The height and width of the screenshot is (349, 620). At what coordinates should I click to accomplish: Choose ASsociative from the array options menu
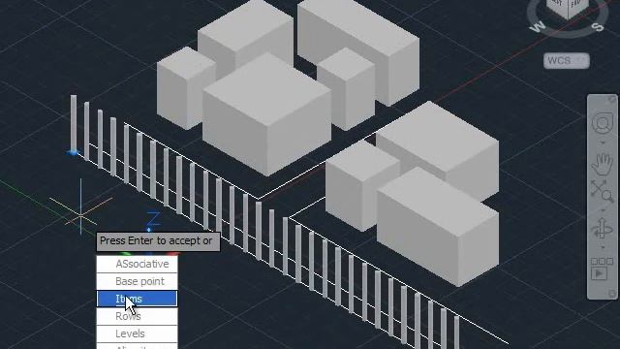point(137,264)
